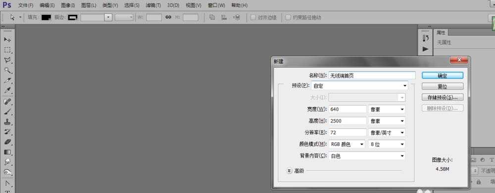
Task: Open the path alignment icon in options bar
Action: coord(224,17)
